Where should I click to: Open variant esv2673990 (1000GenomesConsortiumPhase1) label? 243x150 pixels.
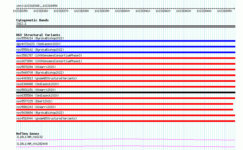[49, 61]
